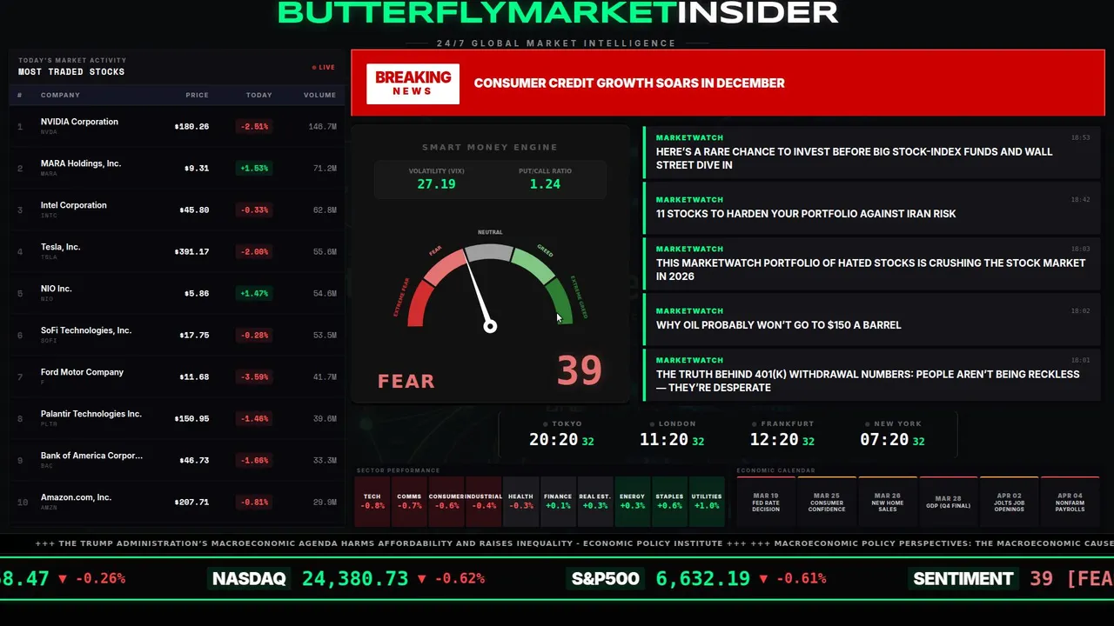The image size is (1114, 626).
Task: Click the London clock
Action: click(x=671, y=435)
